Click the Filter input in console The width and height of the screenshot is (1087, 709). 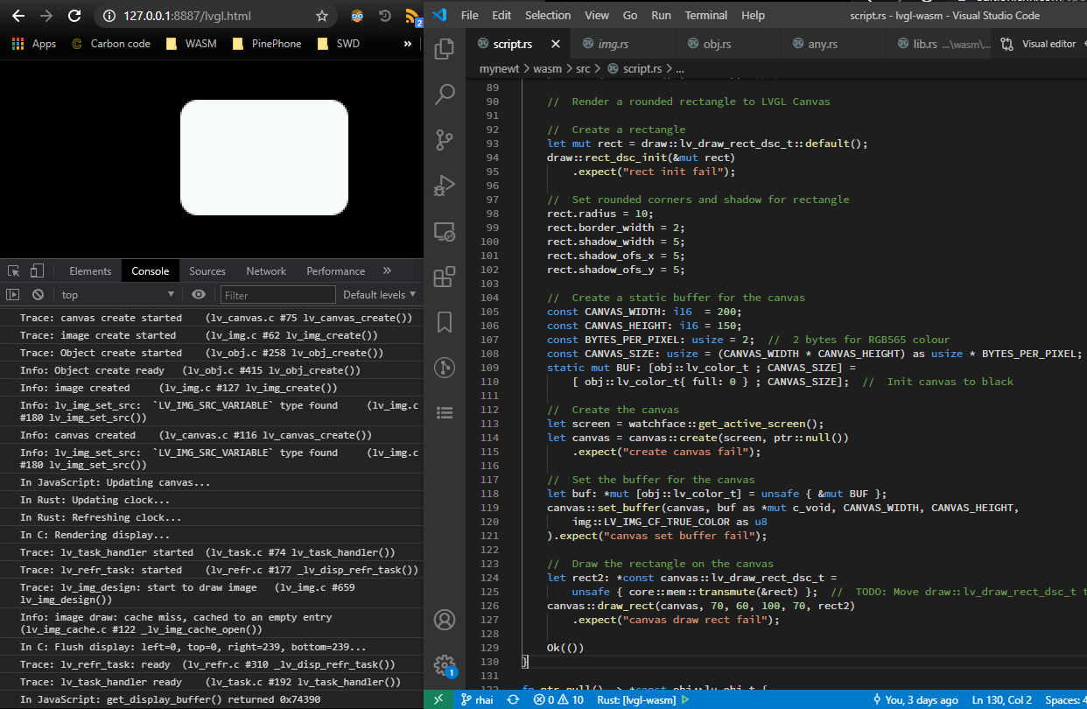coord(277,295)
